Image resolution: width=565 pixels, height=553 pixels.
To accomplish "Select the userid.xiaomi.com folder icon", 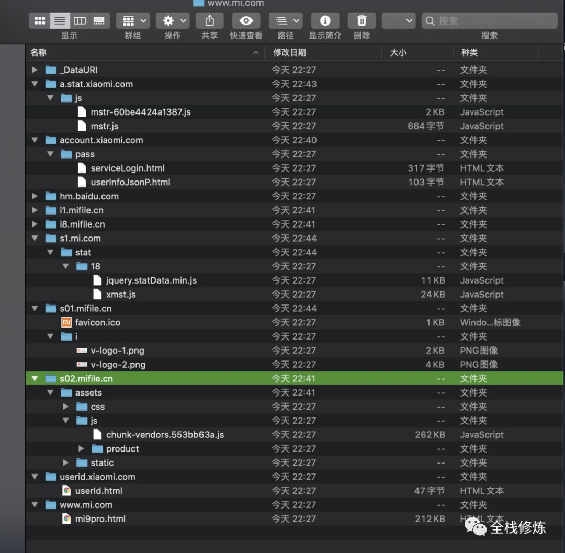I will (51, 477).
